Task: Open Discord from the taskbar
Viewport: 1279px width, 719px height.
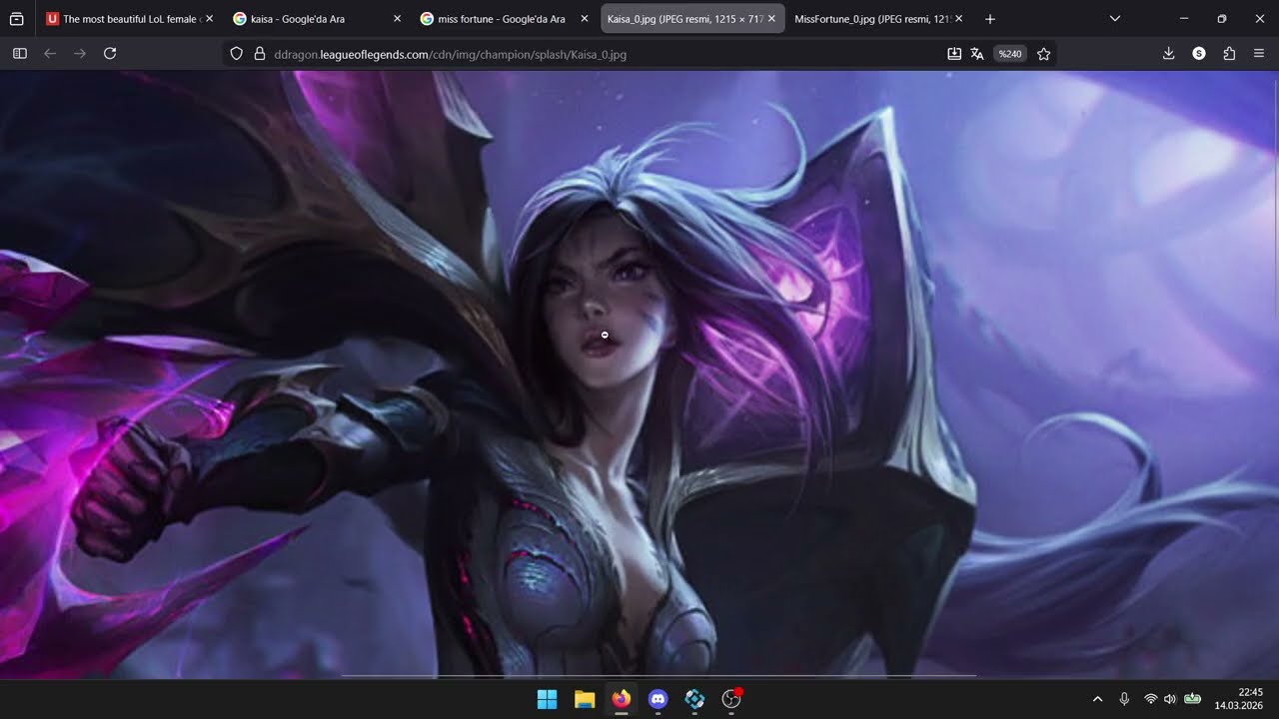Action: (658, 699)
